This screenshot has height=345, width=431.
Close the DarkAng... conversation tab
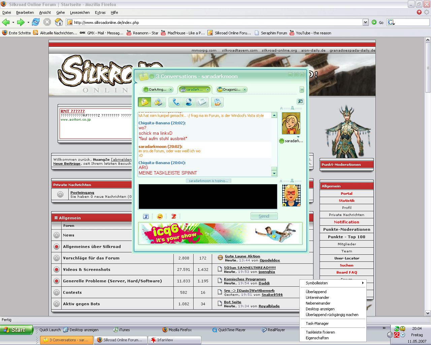[171, 90]
